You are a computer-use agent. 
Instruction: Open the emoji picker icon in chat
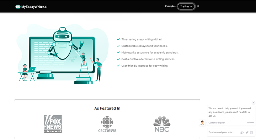coord(251,133)
